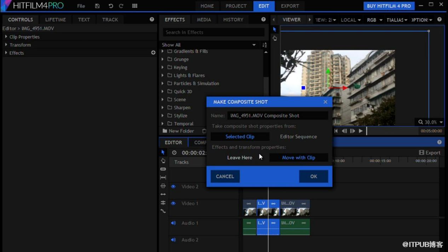Open the File menu
Viewport: 448px width, 252px height.
[81, 6]
